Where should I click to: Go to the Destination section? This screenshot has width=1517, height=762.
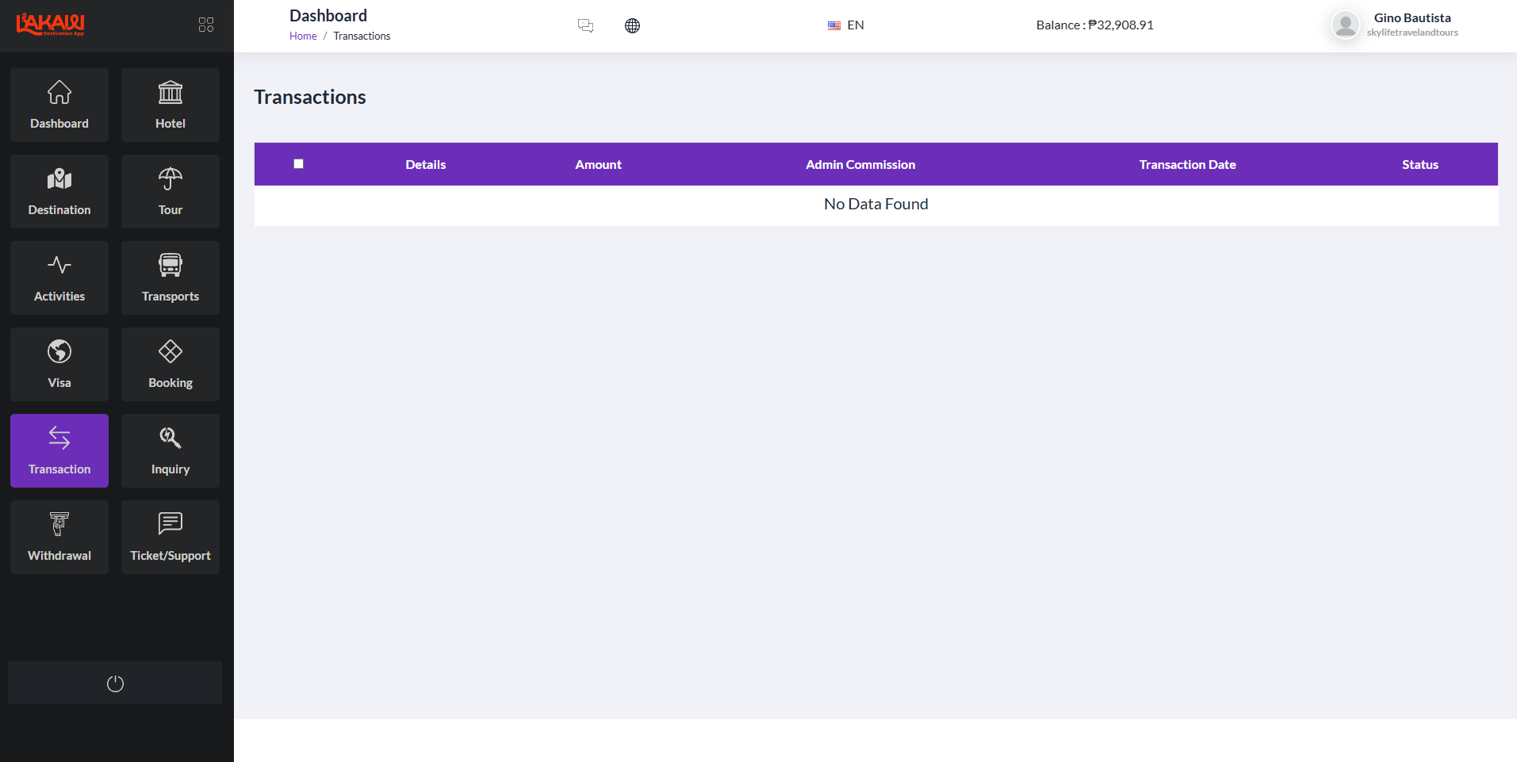(59, 191)
